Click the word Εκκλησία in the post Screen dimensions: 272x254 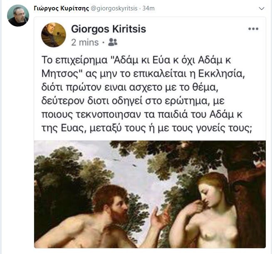click(x=222, y=74)
